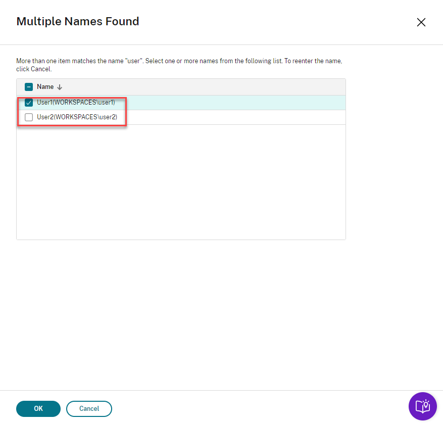Open the purple help guide icon
The height and width of the screenshot is (423, 443).
click(x=422, y=406)
